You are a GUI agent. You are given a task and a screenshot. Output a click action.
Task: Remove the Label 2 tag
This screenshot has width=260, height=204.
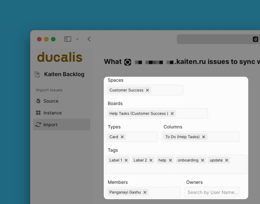click(x=151, y=160)
